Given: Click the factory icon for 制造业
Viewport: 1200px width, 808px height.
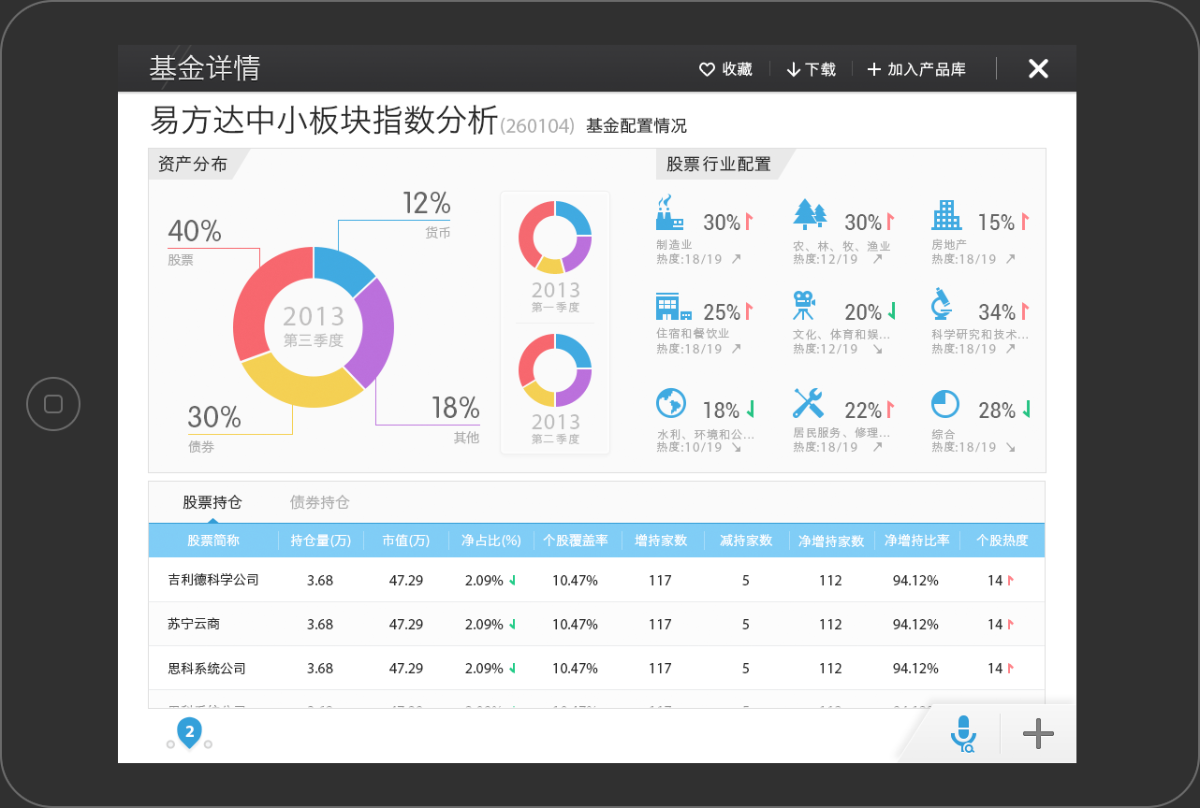Looking at the screenshot, I should 670,214.
